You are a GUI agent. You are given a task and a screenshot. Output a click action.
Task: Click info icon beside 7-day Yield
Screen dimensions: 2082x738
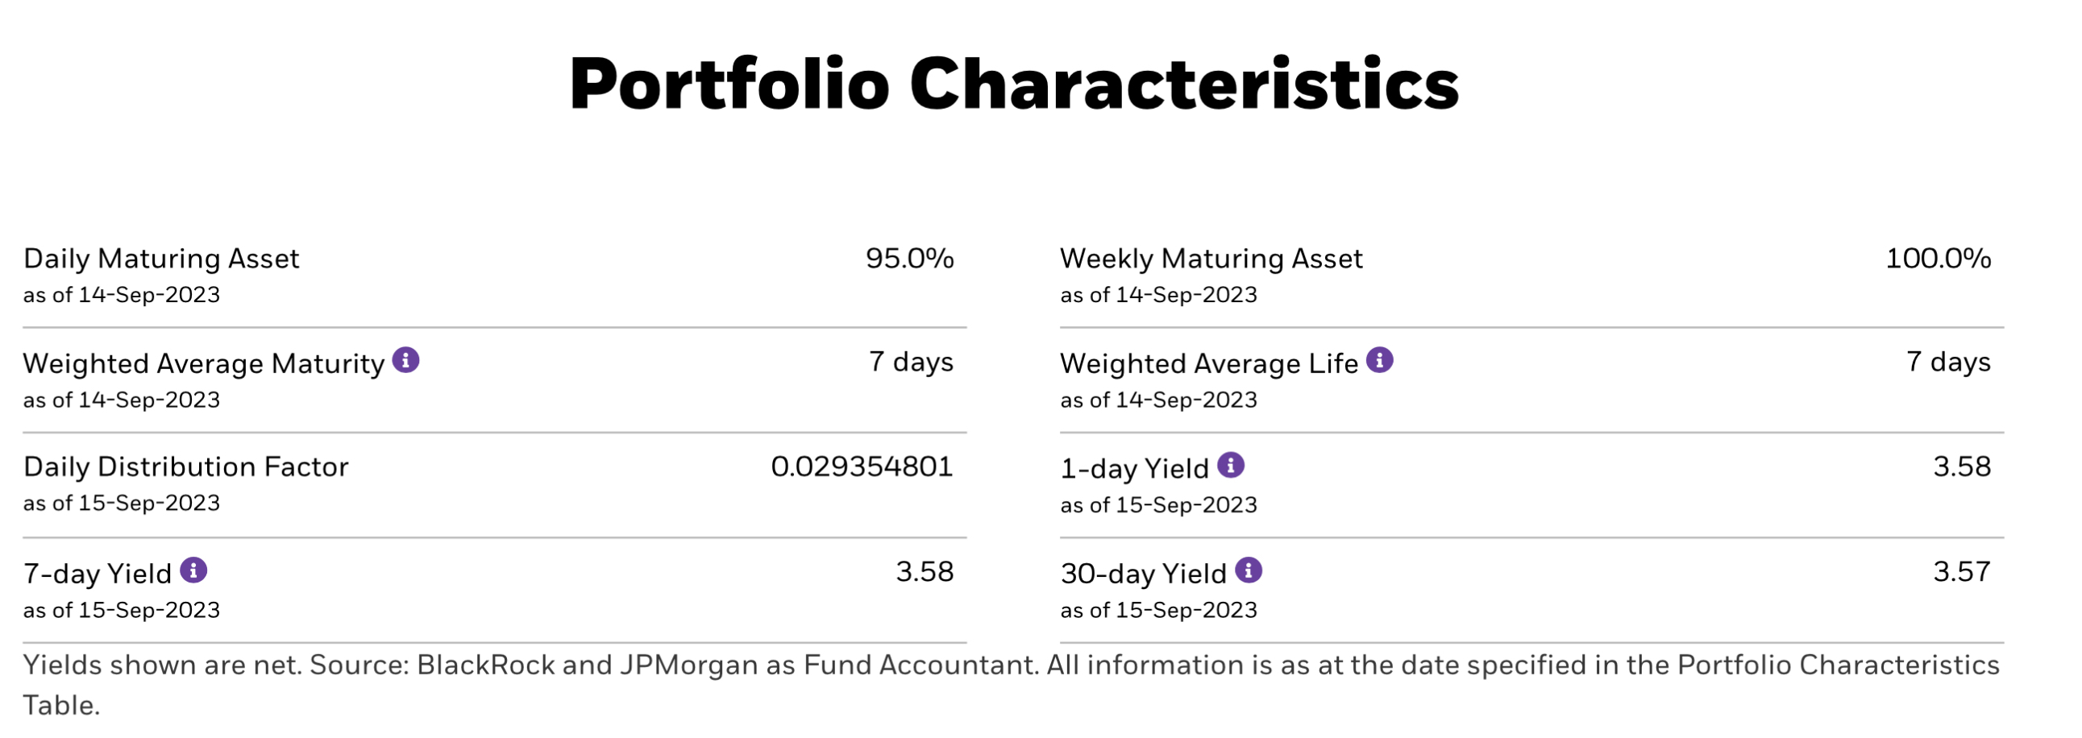tap(193, 570)
